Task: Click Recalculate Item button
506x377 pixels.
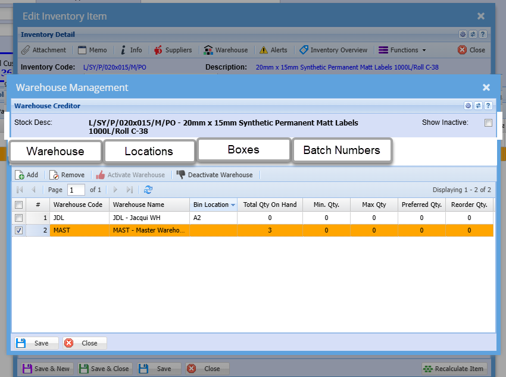Action: (x=454, y=369)
